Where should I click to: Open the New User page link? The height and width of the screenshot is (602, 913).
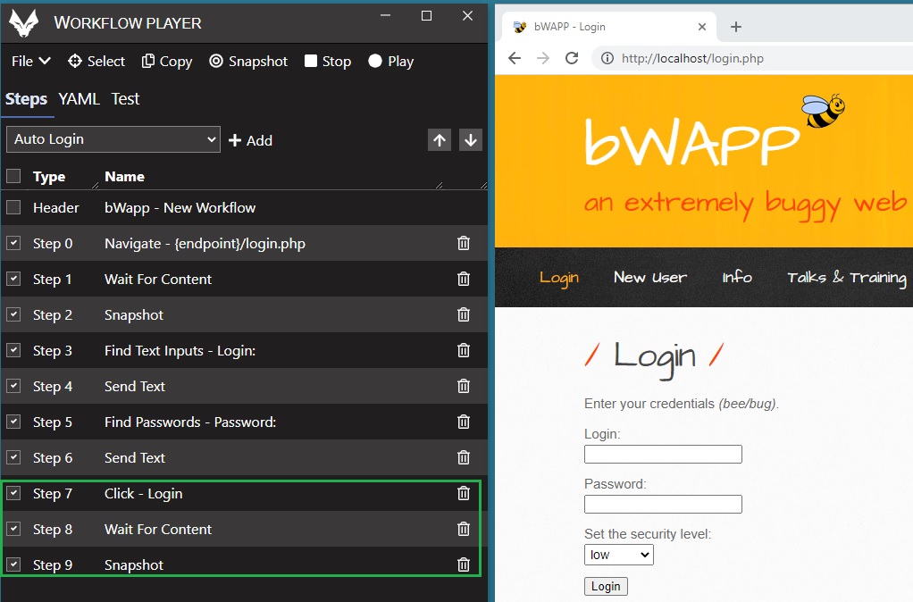click(x=650, y=277)
